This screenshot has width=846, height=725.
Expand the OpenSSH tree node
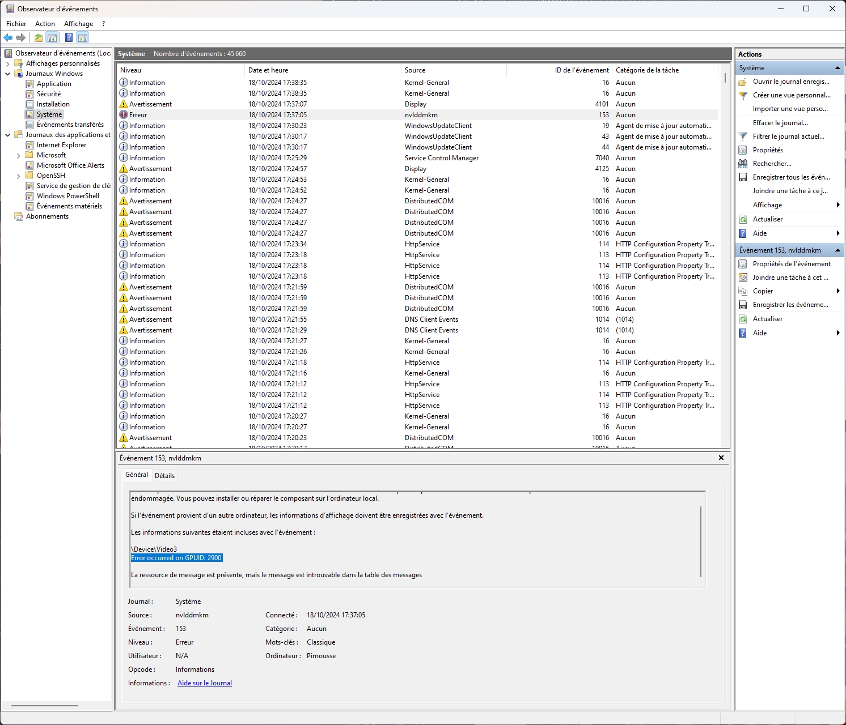click(x=19, y=176)
